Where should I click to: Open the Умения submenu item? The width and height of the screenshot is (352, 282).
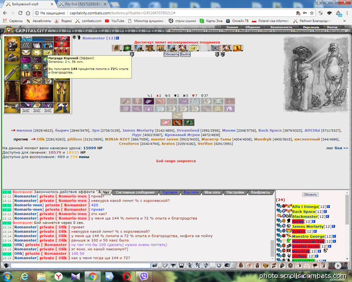click(212, 31)
